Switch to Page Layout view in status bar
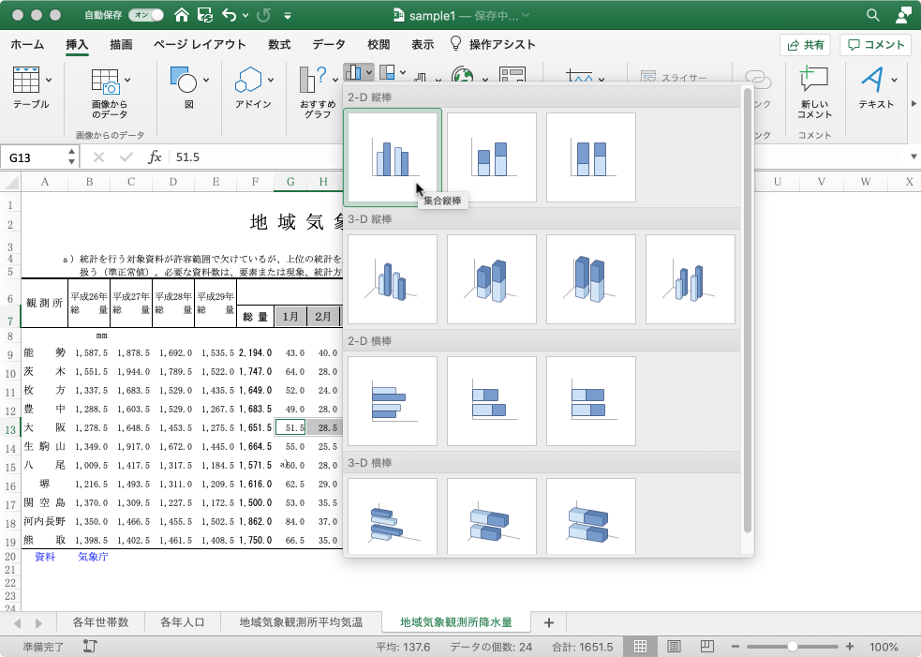 point(674,647)
